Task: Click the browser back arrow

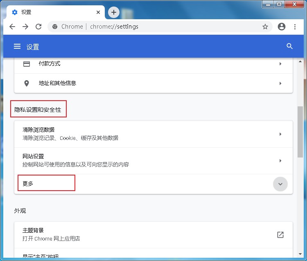Action: coord(12,27)
